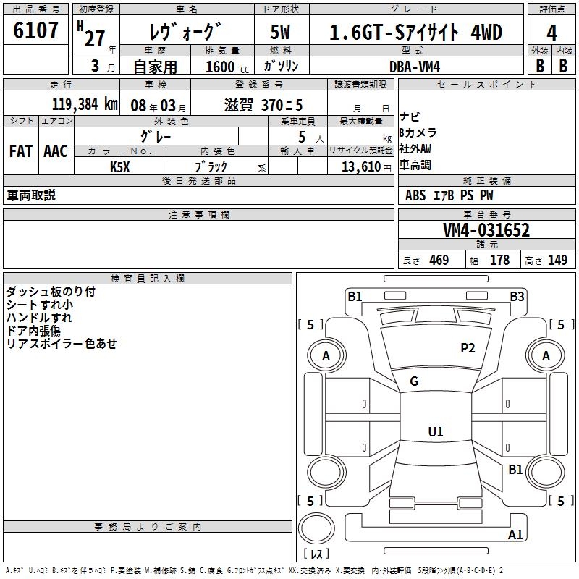The height and width of the screenshot is (579, 579).
Task: Click the 事務局よりご案内 header
Action: pyautogui.click(x=148, y=527)
